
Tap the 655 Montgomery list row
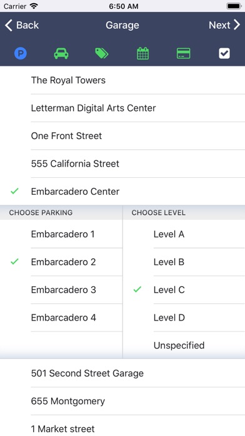pyautogui.click(x=122, y=401)
